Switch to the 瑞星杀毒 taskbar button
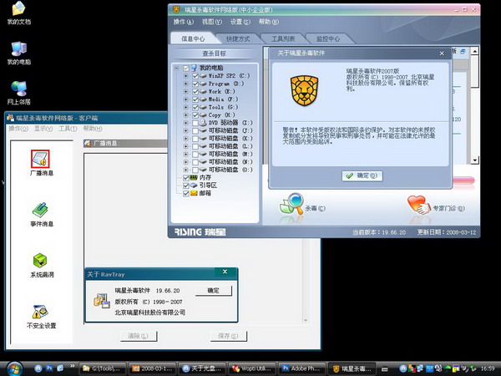501x376 pixels. point(352,368)
